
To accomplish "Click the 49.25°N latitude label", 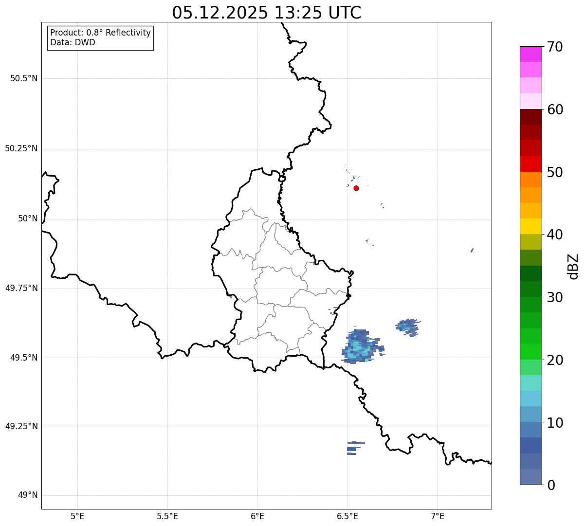I will 21,426.
